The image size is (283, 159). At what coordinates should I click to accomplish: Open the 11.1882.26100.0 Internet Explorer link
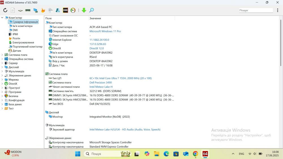tap(99, 40)
